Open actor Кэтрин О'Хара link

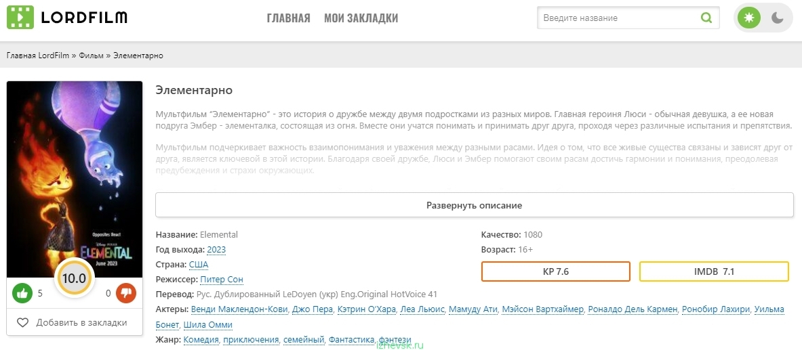[366, 309]
